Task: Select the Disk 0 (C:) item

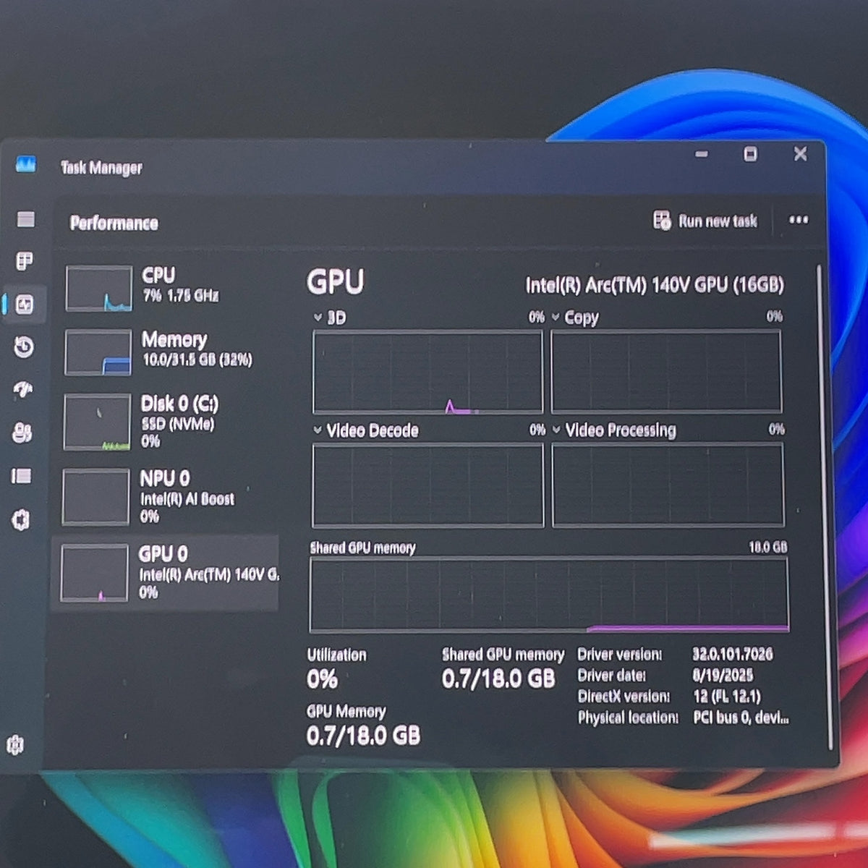Action: (x=169, y=421)
